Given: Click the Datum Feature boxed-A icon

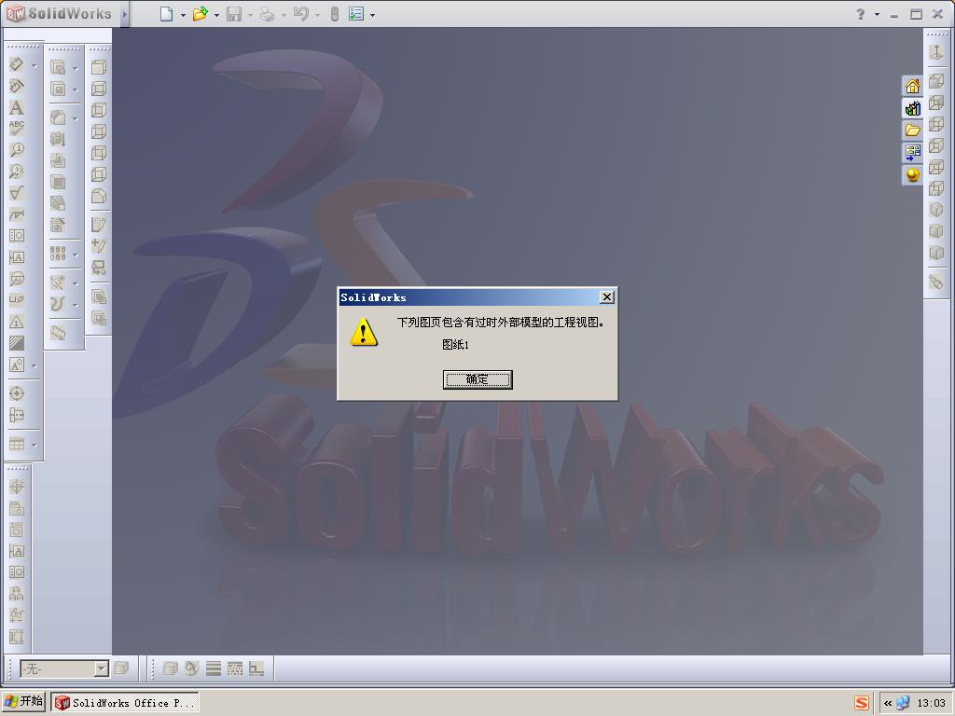Looking at the screenshot, I should point(17,257).
